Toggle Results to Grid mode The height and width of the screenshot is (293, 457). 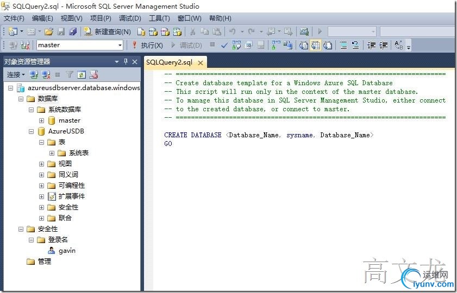(316, 45)
